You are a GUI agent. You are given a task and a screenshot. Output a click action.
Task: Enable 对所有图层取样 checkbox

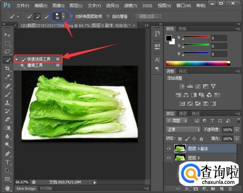(x=71, y=16)
